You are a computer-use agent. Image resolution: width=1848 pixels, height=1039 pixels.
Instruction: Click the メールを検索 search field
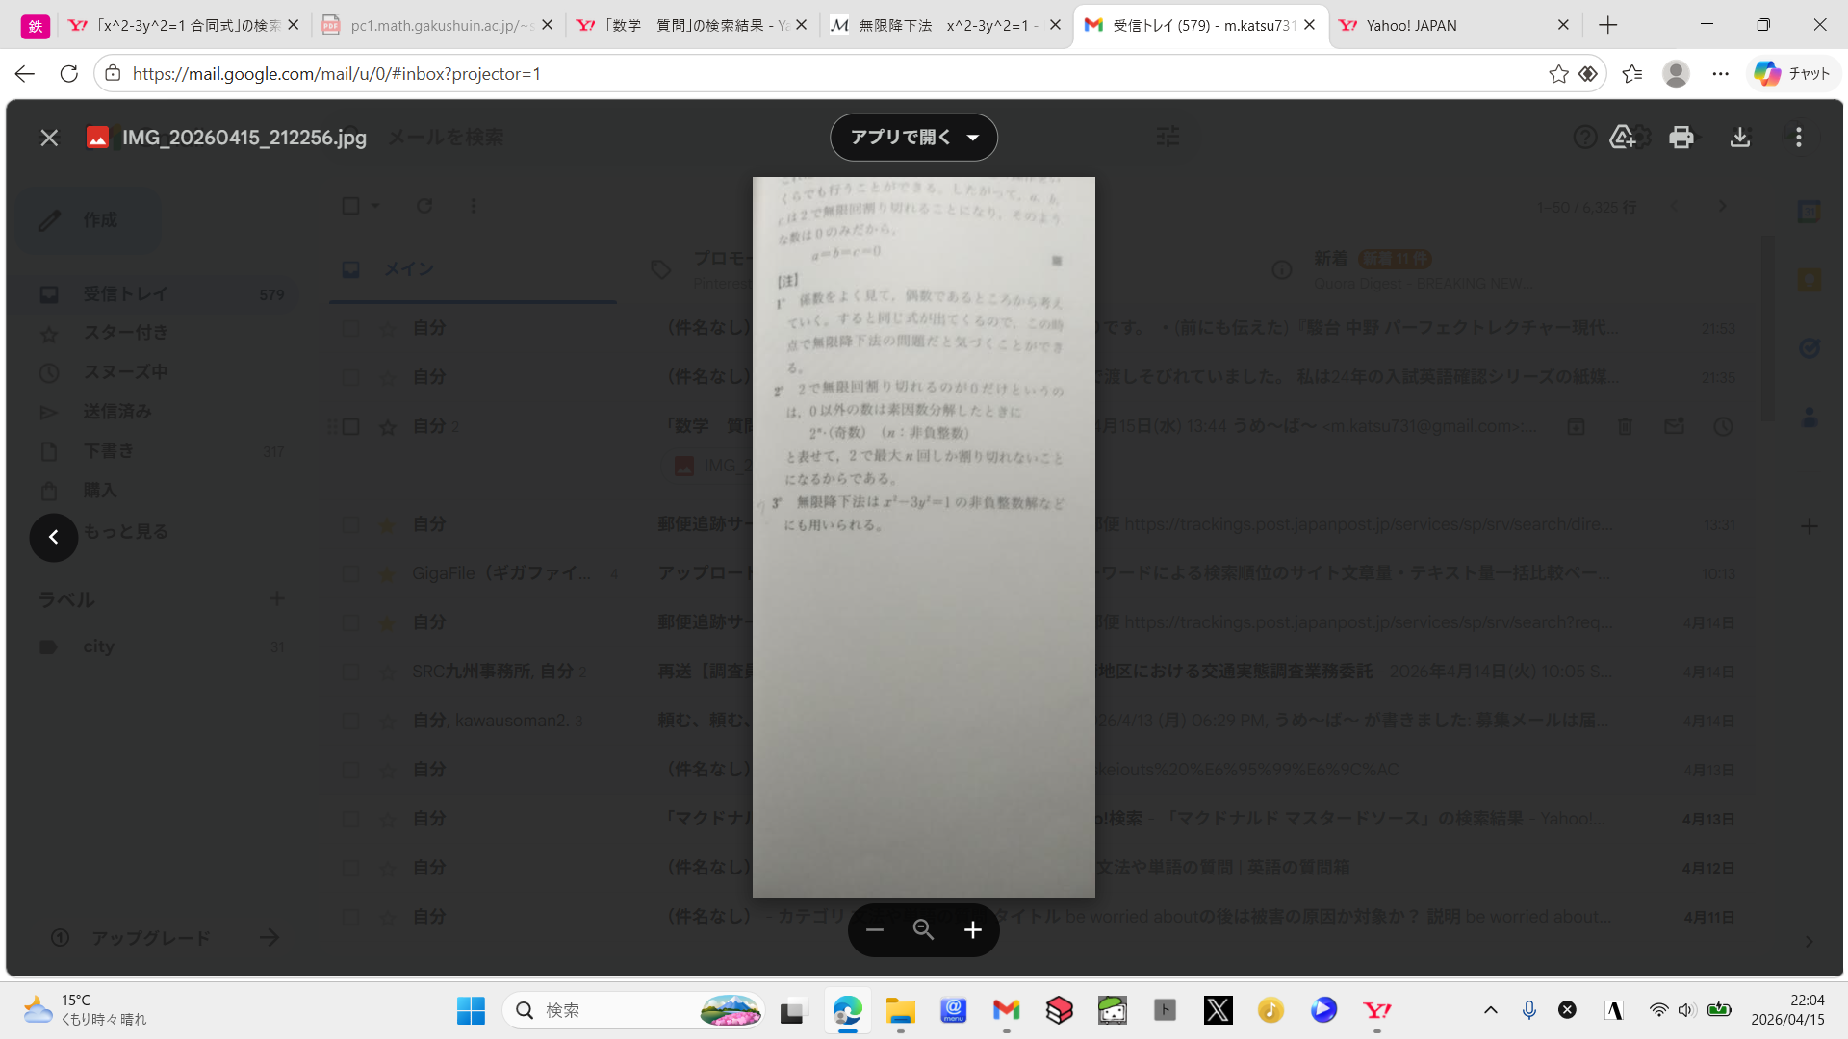(445, 137)
